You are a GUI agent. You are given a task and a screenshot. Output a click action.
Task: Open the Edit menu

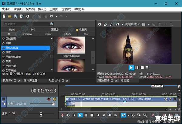click(18, 9)
